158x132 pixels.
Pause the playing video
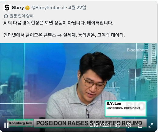click(6, 125)
